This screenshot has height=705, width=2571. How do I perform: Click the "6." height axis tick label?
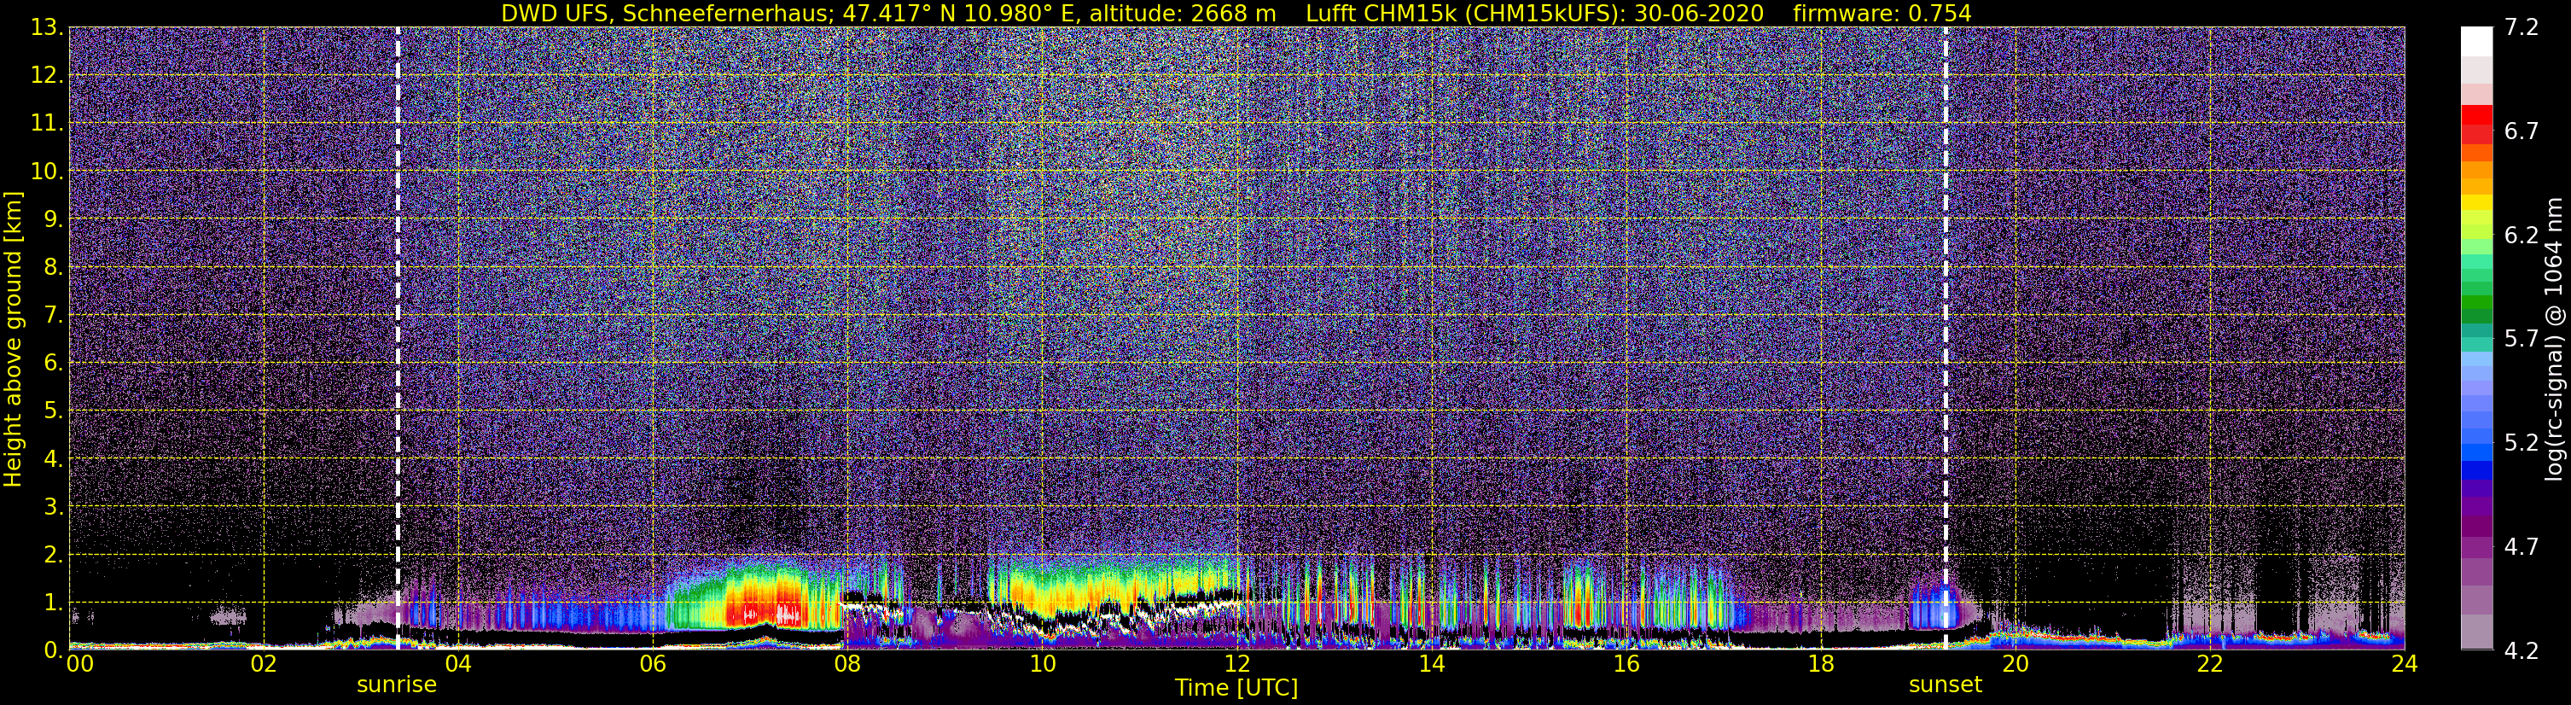pos(52,364)
